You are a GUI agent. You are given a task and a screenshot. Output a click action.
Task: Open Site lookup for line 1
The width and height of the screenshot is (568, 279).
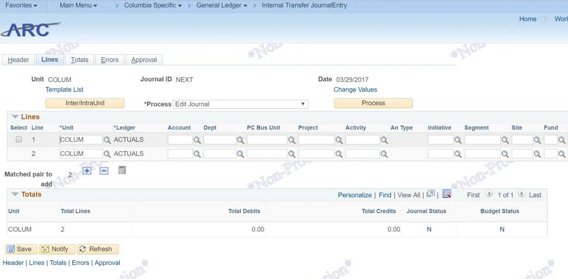(537, 140)
